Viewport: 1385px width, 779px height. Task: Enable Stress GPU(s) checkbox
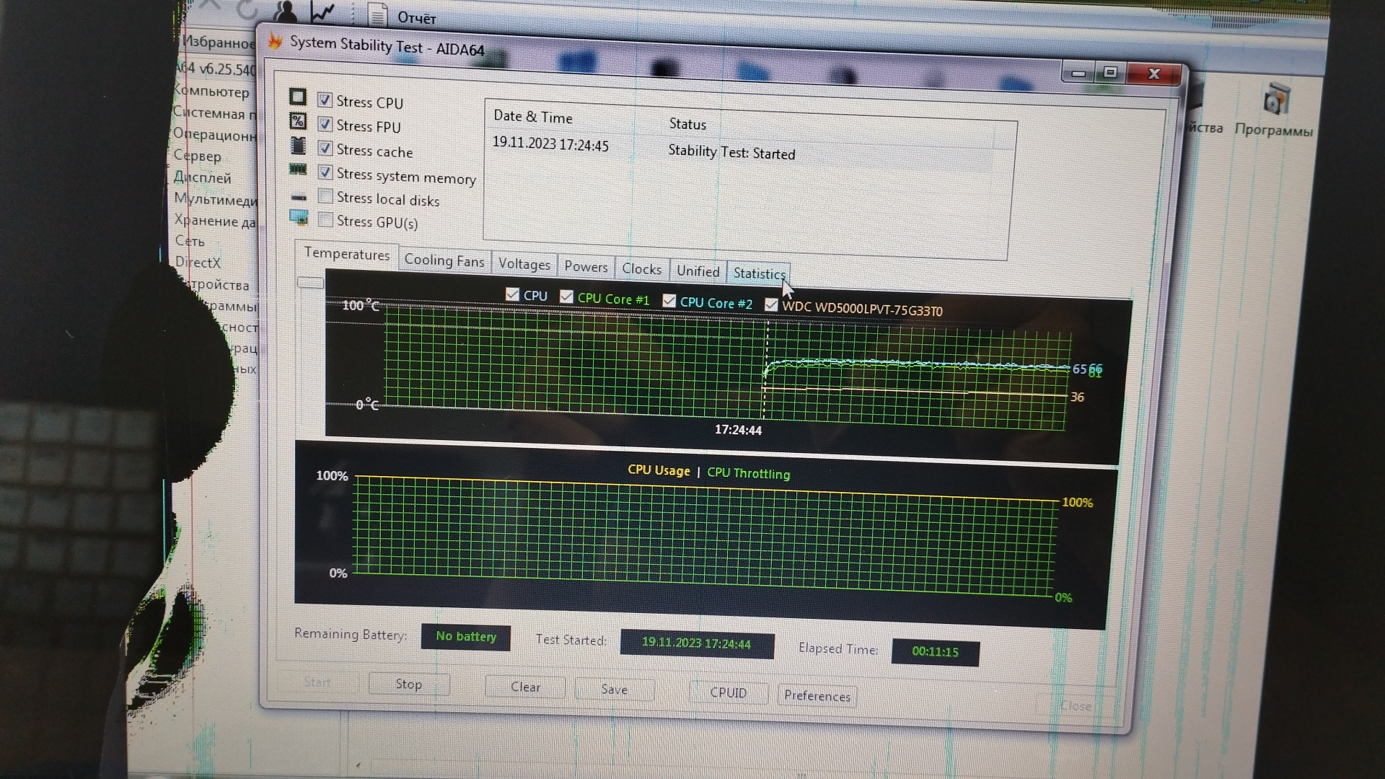coord(325,220)
